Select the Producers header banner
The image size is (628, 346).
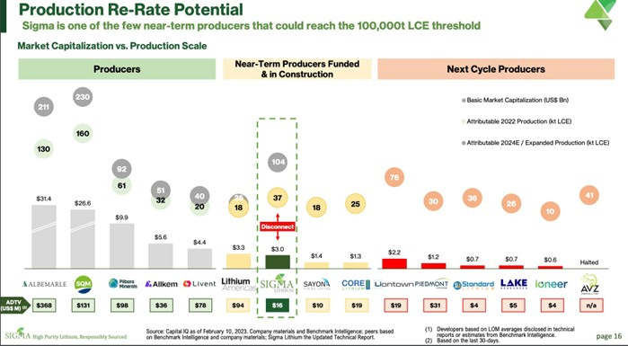click(117, 69)
